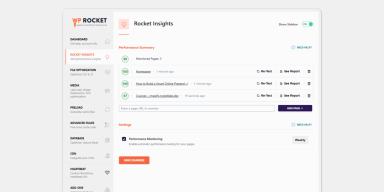Delete the Courses page with trash icon

point(309,96)
